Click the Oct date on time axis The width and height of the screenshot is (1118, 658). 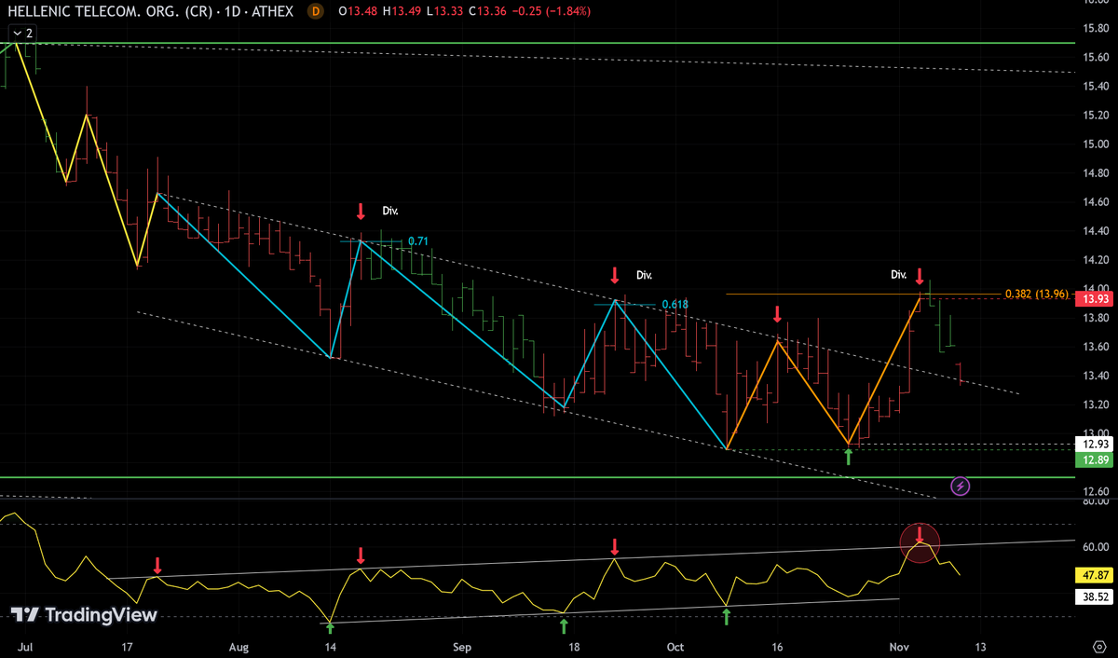pyautogui.click(x=676, y=646)
